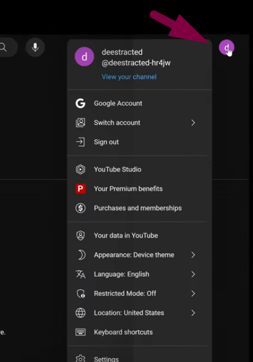Click the red Premium P icon
The width and height of the screenshot is (253, 362).
[81, 189]
